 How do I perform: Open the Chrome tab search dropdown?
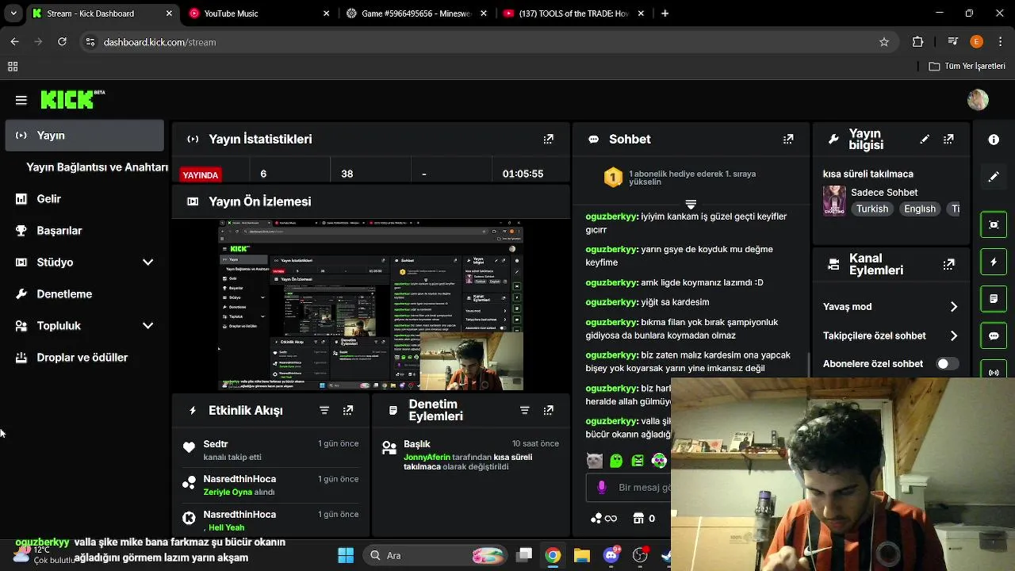(x=13, y=13)
